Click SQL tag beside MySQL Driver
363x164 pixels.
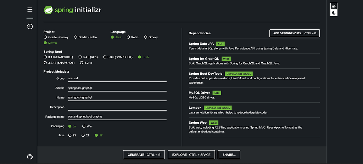click(x=217, y=93)
